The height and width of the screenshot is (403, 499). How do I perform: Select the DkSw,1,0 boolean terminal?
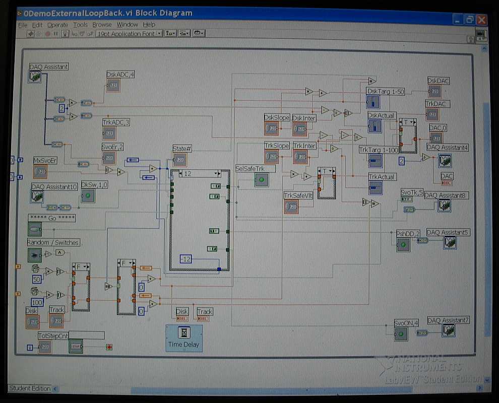coord(88,195)
